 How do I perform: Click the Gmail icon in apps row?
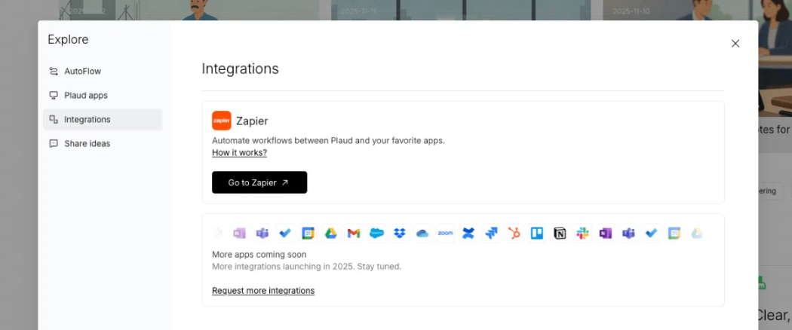pos(354,233)
